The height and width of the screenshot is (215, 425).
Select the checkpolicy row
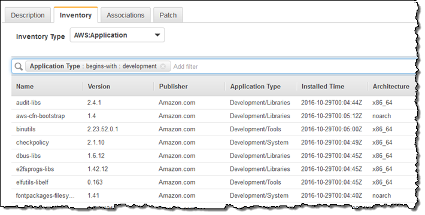pos(214,143)
